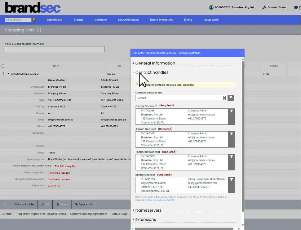Open the shopping cart icon

click(x=295, y=7)
